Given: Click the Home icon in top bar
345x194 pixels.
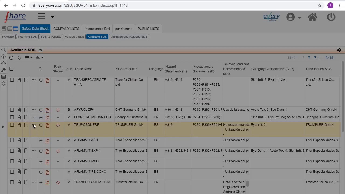Looking at the screenshot, I should (312, 17).
